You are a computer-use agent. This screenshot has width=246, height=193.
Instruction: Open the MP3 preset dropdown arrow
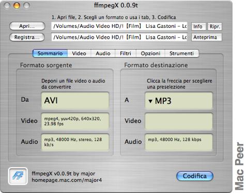tap(150, 101)
